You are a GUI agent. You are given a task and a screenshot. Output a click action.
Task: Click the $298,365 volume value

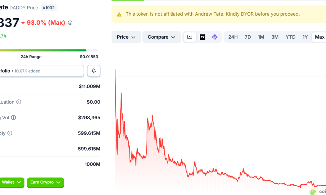coord(89,118)
